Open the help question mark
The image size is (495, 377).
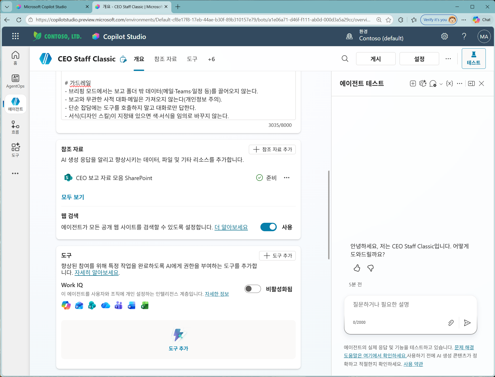click(x=464, y=36)
